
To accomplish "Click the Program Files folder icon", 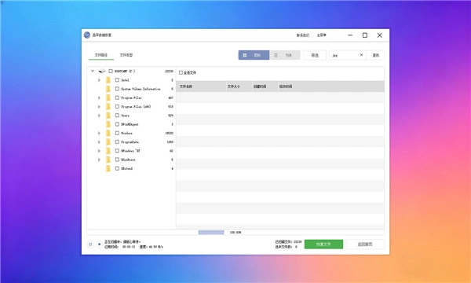I will [108, 97].
